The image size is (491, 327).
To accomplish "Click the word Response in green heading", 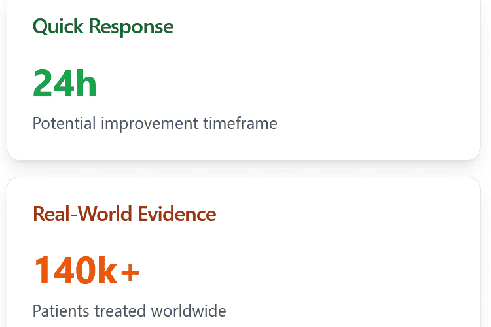I will tap(131, 27).
